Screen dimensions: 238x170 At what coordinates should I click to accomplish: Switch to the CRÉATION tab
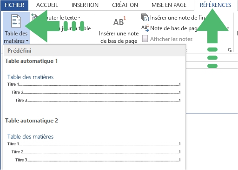125,5
